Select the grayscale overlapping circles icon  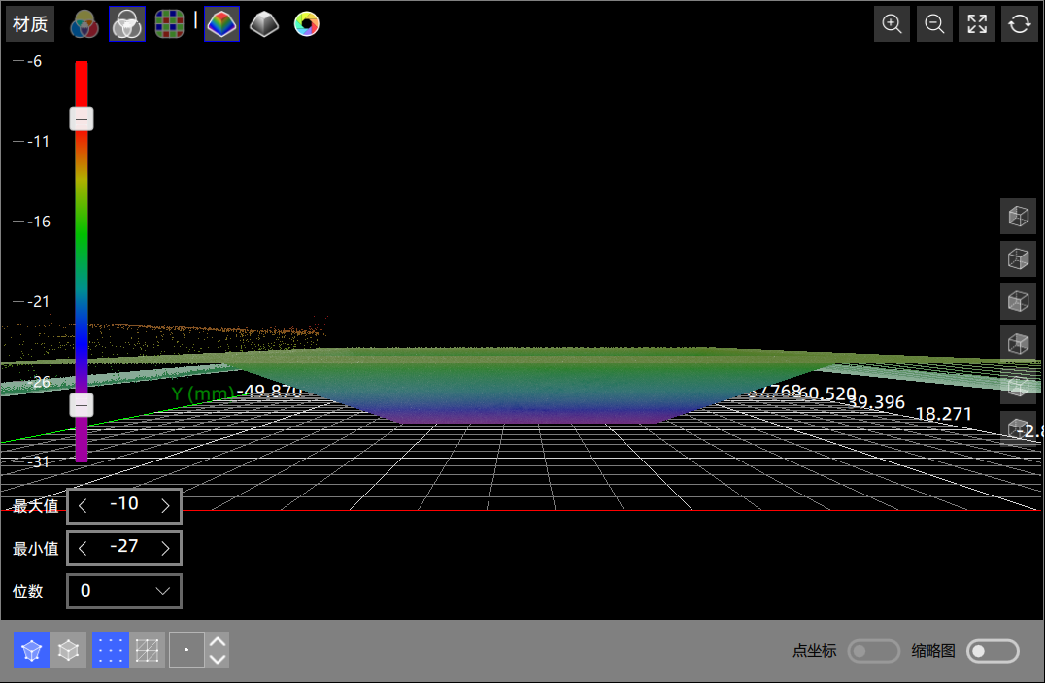pyautogui.click(x=127, y=24)
